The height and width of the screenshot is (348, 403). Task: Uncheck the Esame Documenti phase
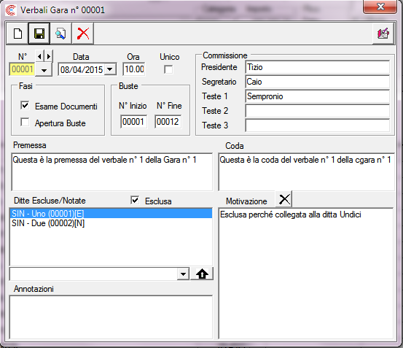click(25, 105)
